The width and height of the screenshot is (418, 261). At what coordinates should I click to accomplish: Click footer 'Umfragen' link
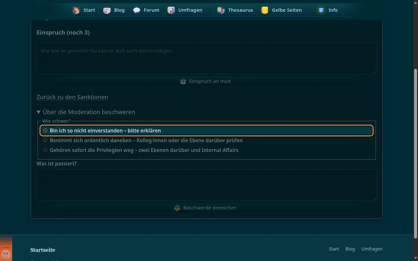point(372,249)
